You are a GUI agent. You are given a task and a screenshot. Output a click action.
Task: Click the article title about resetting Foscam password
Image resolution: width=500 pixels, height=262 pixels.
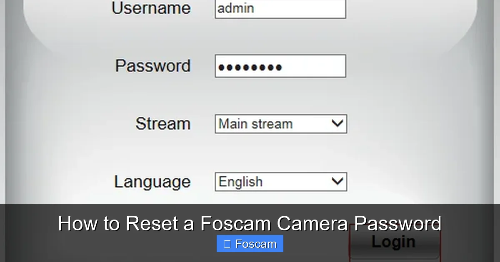pos(250,223)
